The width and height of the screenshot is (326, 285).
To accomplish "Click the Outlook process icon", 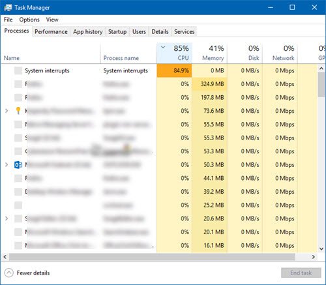I will point(18,165).
